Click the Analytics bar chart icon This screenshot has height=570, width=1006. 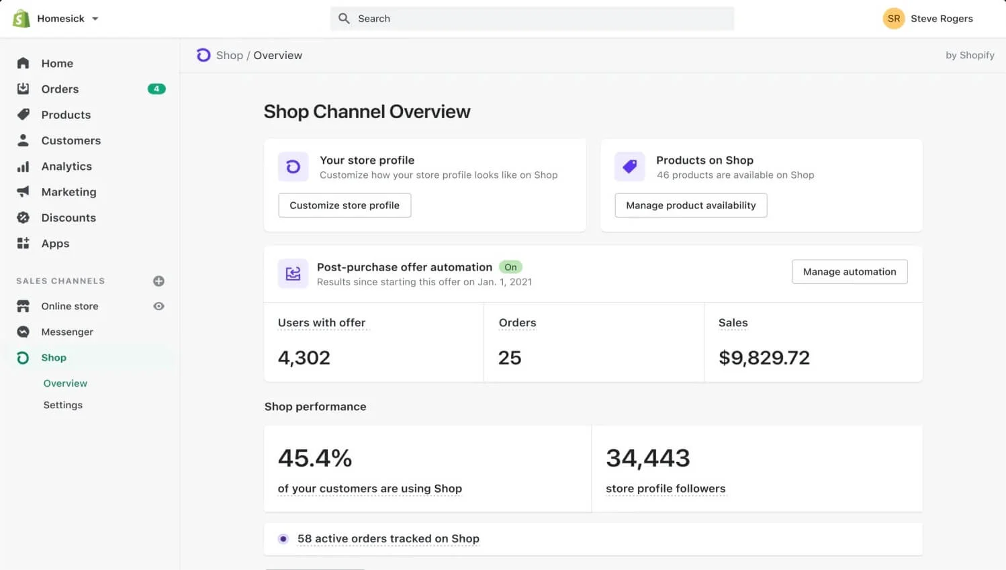tap(23, 166)
